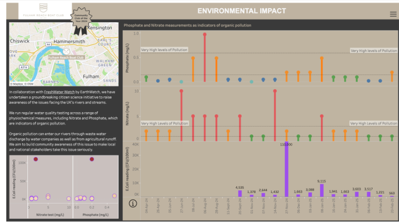Click the 3,517 bar value label

[368, 189]
